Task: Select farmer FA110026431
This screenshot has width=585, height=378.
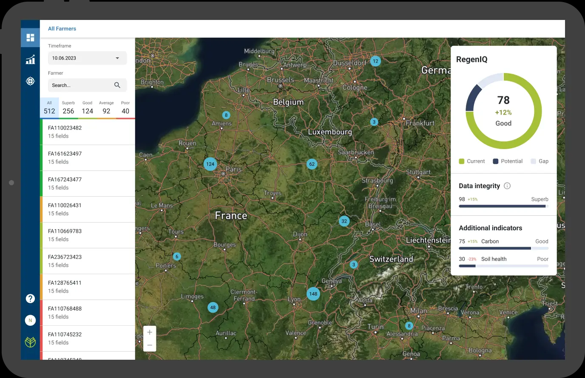Action: (x=88, y=209)
